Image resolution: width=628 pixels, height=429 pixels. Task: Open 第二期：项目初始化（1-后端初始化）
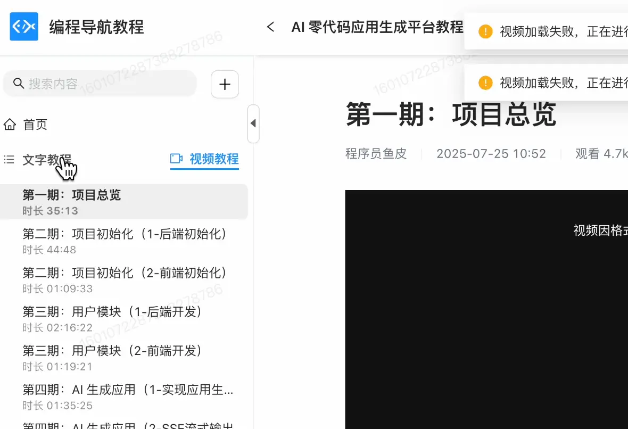123,234
